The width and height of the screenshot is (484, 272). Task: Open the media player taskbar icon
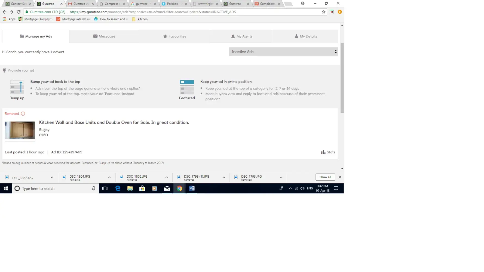tap(154, 188)
